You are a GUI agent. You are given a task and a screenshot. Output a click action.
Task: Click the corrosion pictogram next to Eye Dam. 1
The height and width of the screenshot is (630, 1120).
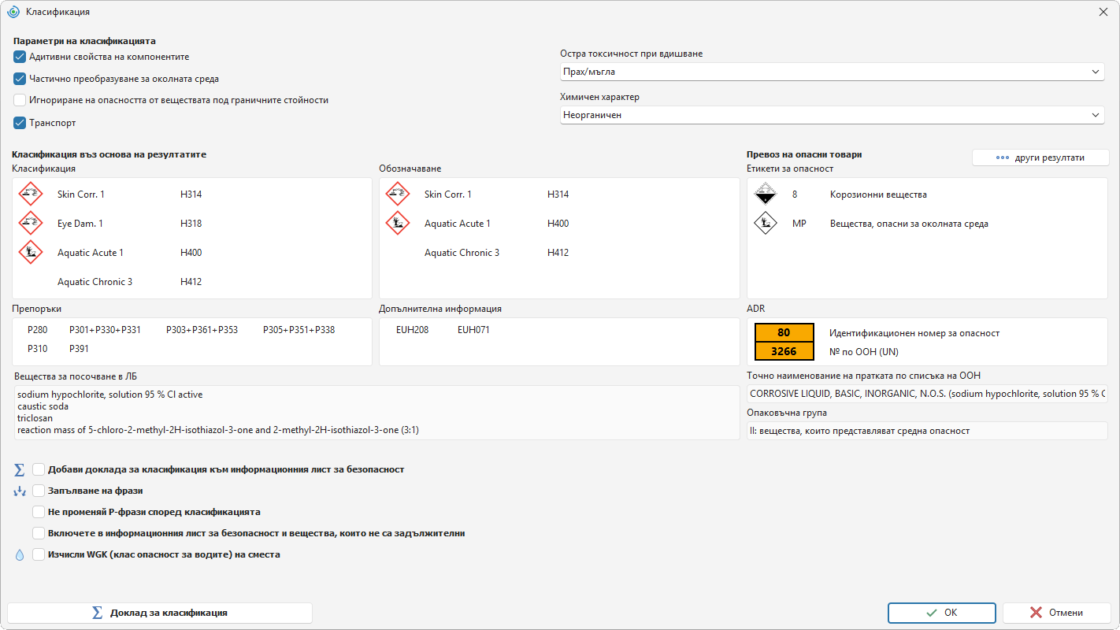[x=31, y=223]
